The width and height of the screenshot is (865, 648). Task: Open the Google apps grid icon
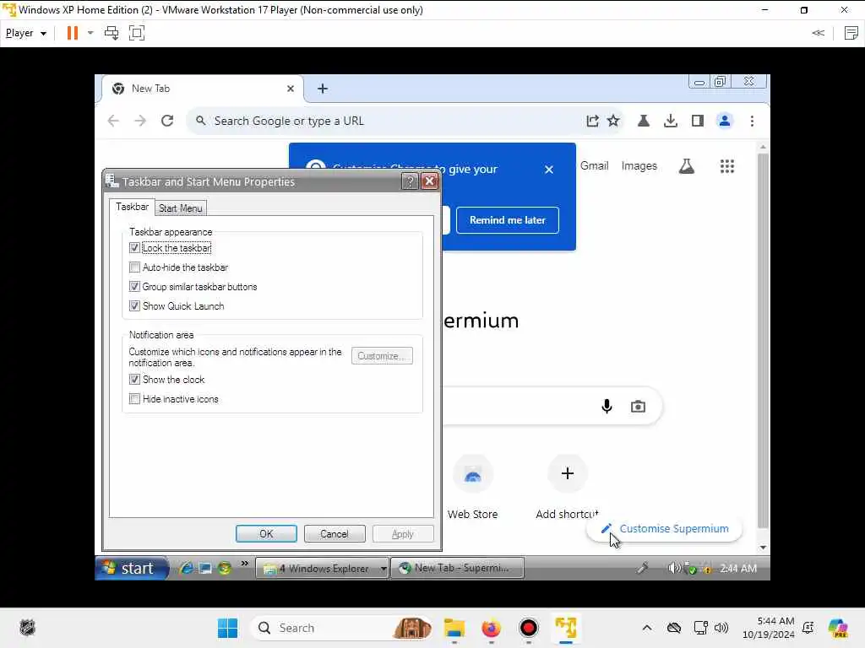coord(727,166)
